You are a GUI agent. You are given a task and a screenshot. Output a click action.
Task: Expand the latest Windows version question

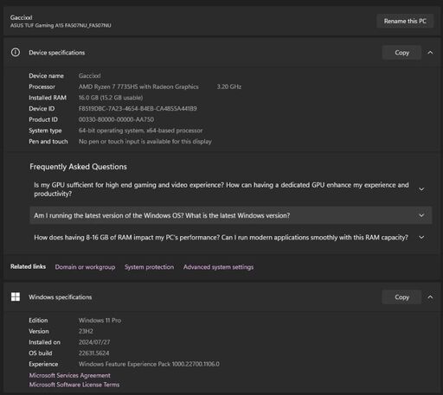click(x=231, y=215)
